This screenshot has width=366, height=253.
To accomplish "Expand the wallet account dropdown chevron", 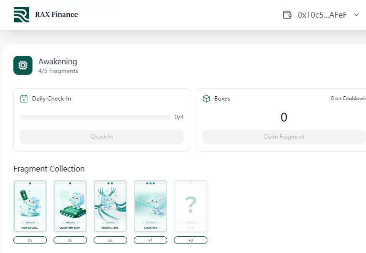I will pos(356,15).
